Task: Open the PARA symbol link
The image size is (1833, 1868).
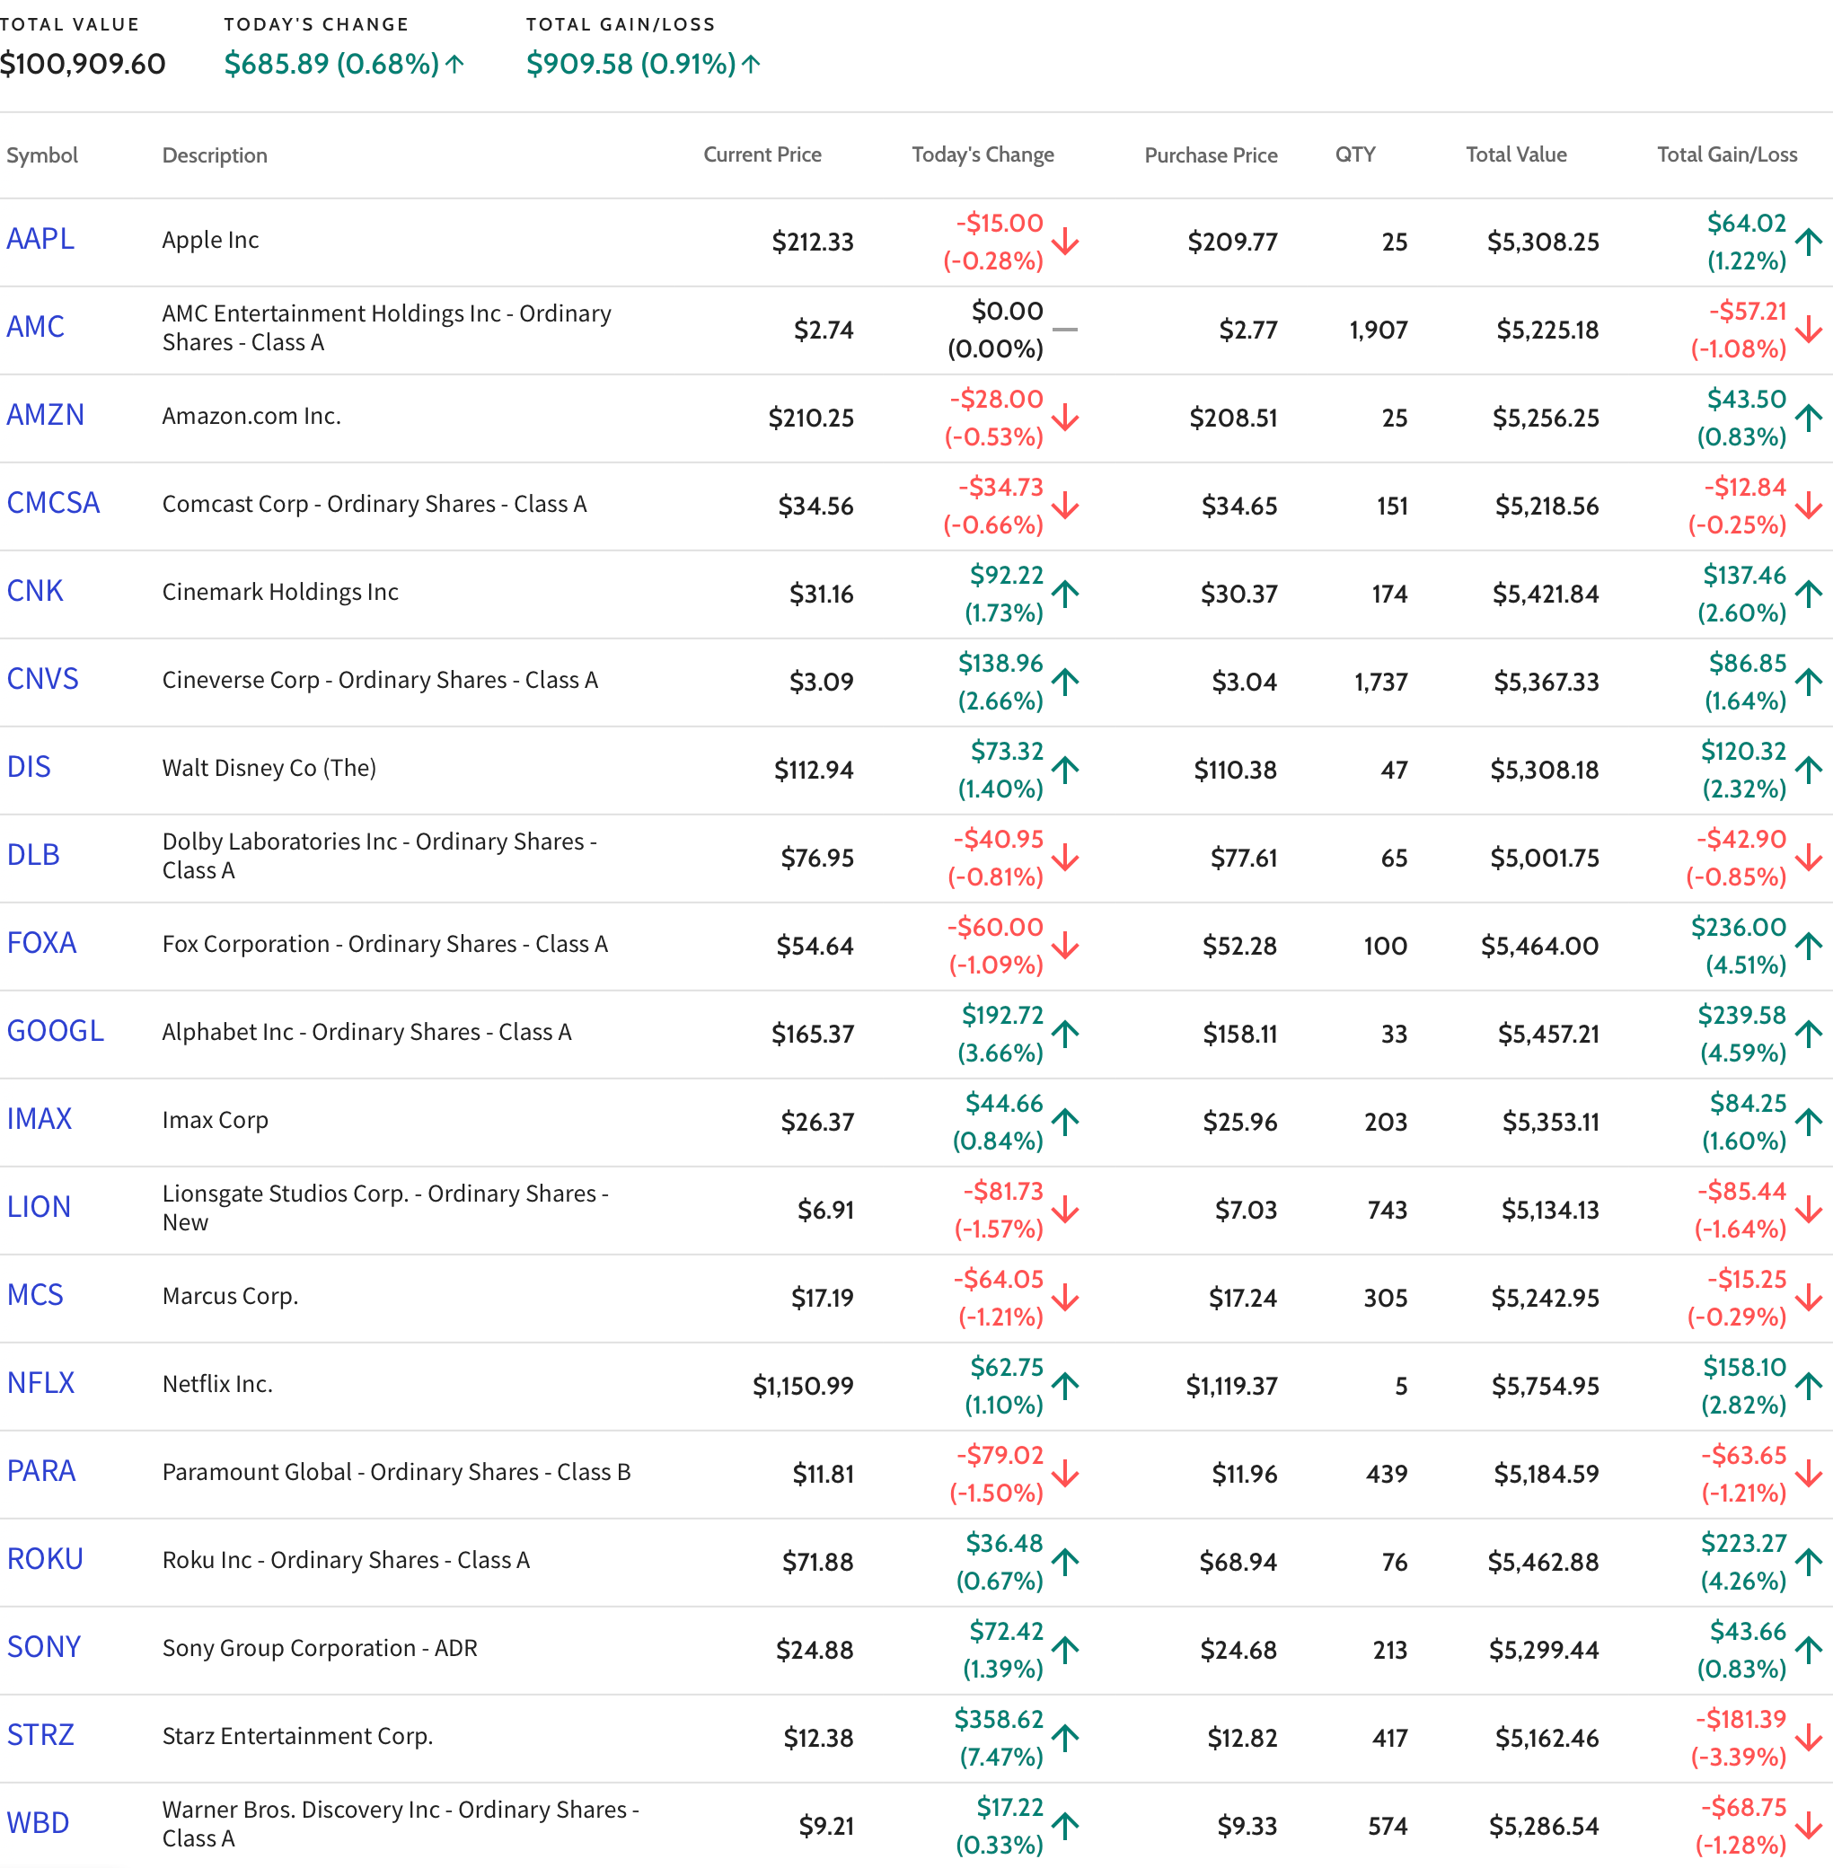Action: click(x=41, y=1471)
